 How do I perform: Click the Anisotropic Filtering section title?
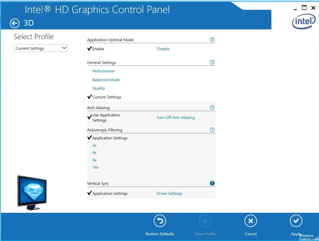tap(105, 130)
